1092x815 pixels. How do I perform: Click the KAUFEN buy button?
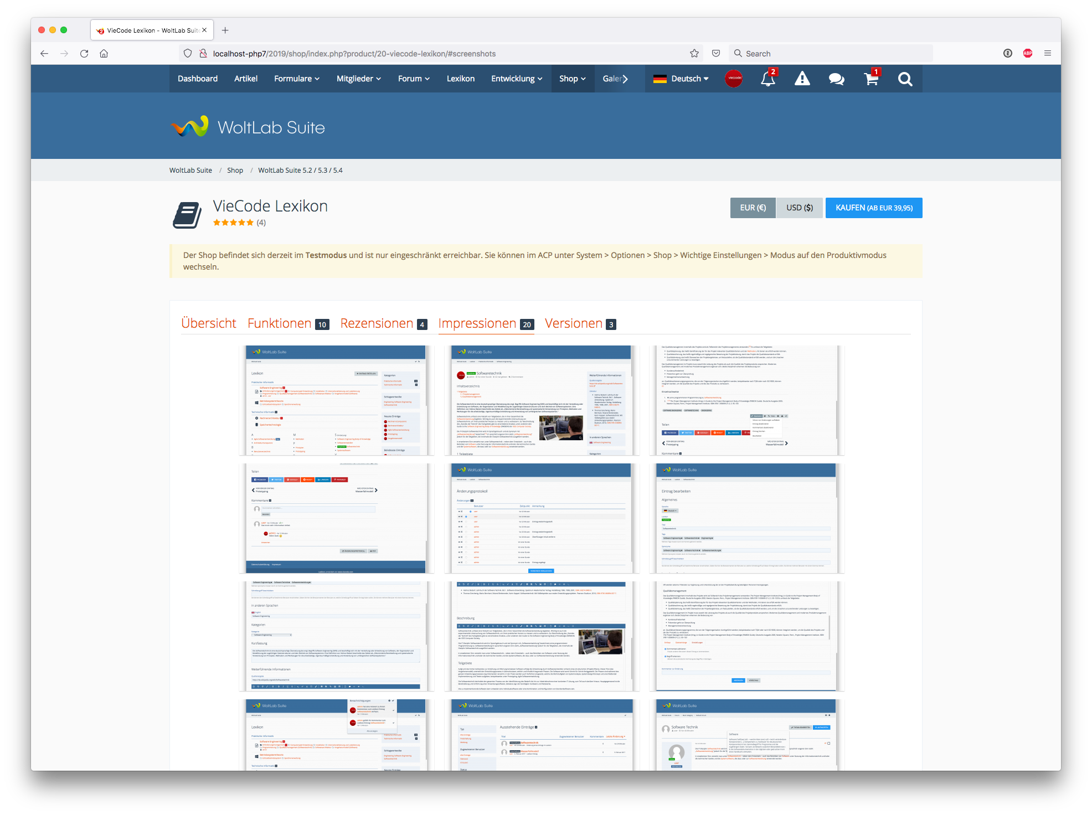point(874,208)
